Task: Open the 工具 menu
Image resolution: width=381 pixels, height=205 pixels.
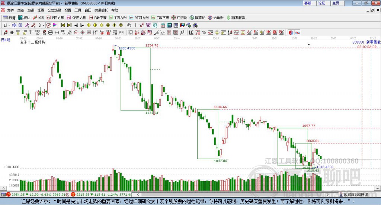Action: tap(78, 10)
